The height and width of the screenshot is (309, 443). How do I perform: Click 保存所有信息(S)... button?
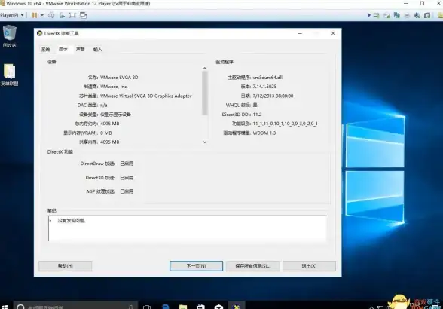pos(253,266)
